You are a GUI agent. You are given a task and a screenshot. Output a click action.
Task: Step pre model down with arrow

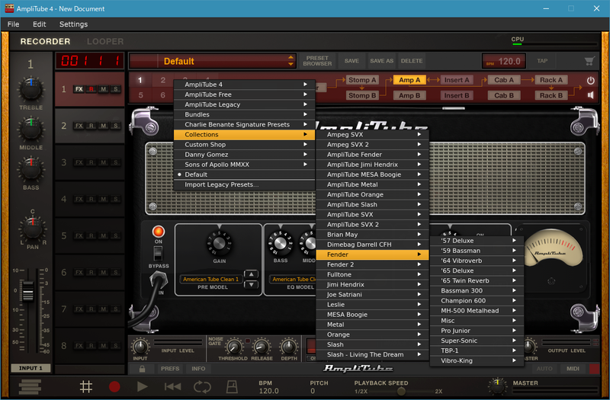[x=251, y=284]
